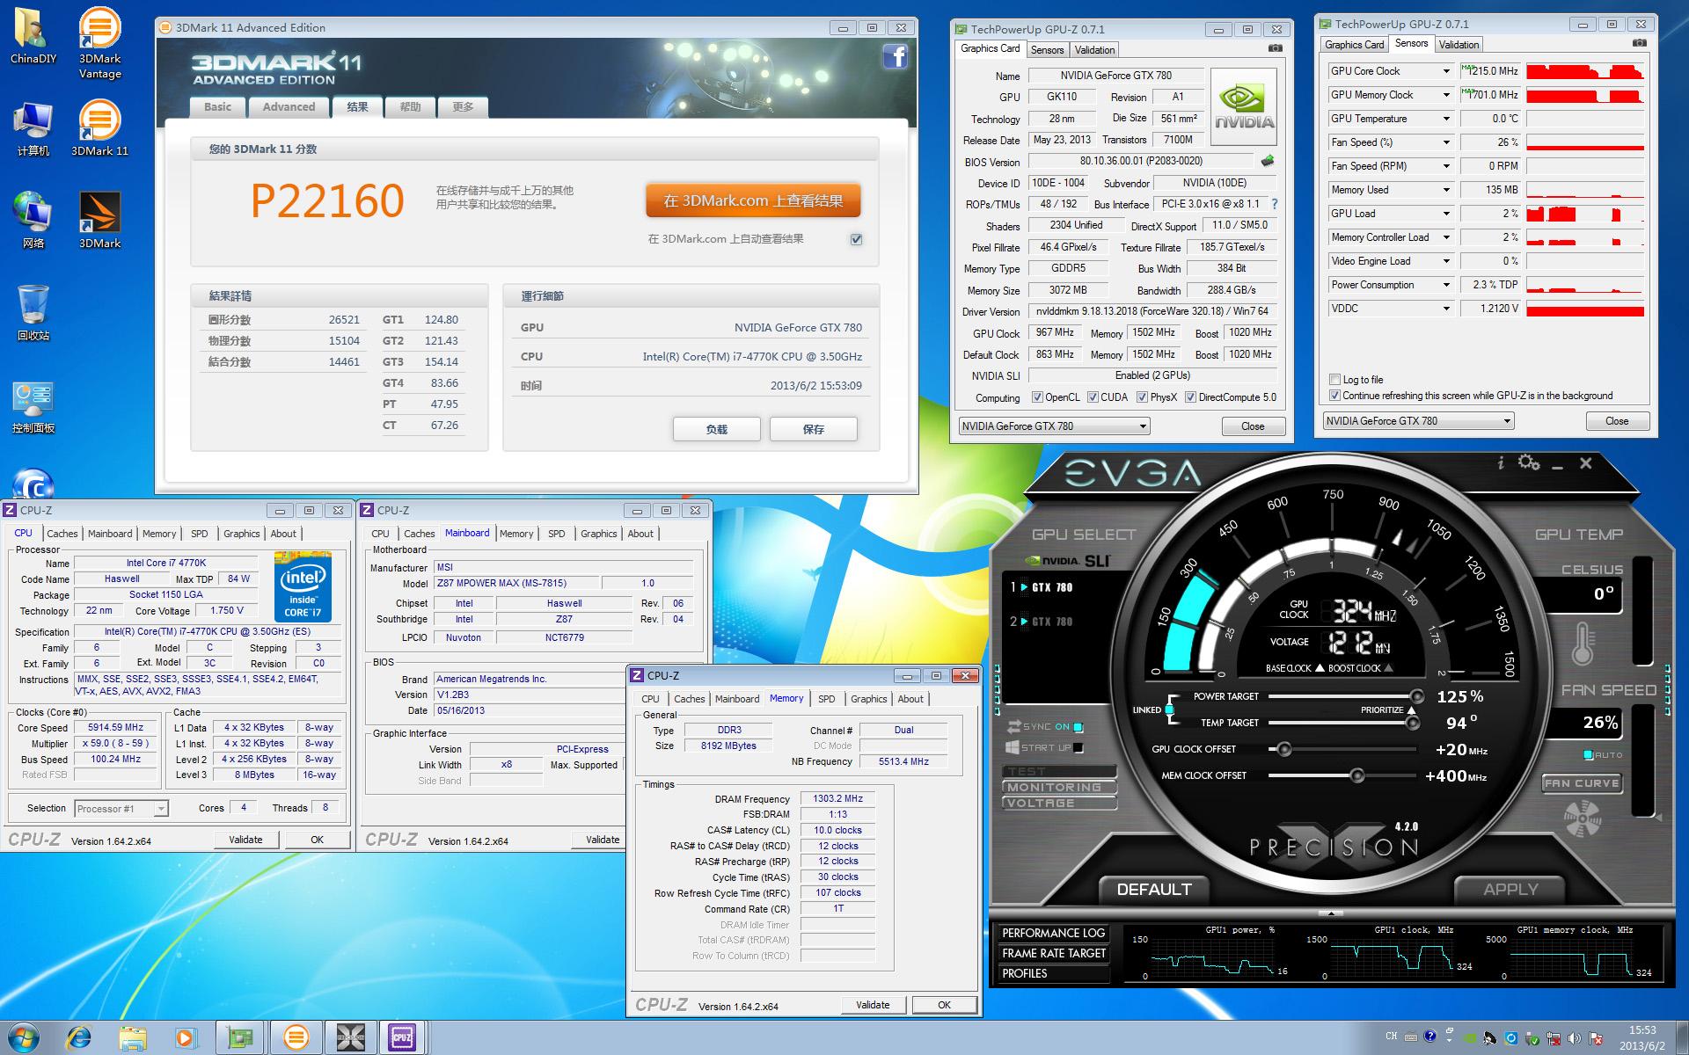Screen dimensions: 1689x1055
Task: Launch 3DMark Vantage desktop shortcut
Action: [99, 43]
